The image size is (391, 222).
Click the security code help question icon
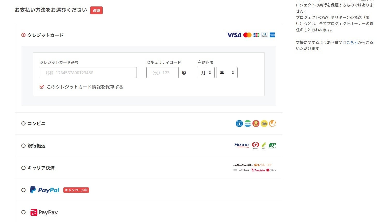(x=184, y=73)
